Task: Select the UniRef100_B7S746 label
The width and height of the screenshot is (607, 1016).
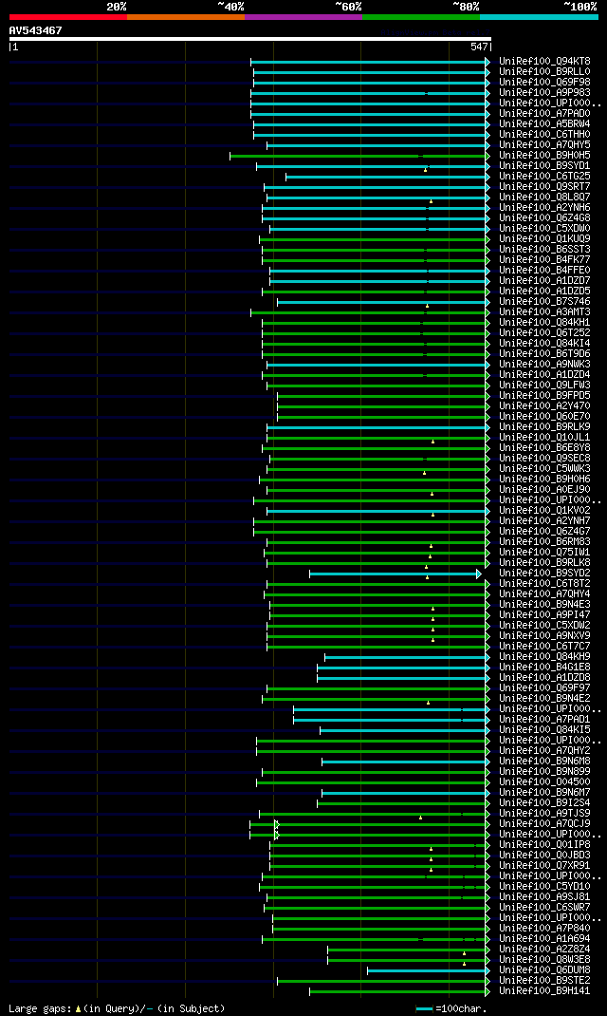Action: pos(544,301)
